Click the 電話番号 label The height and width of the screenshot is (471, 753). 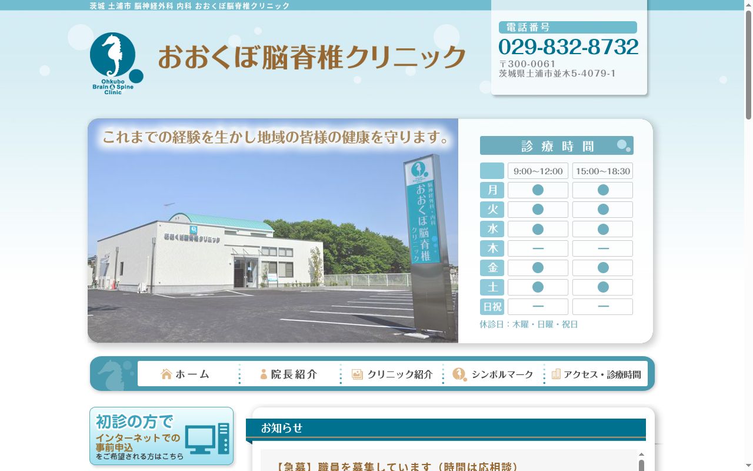(568, 28)
